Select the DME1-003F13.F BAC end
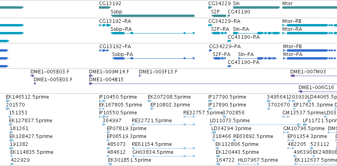Screen dimensions: 337x166 [140, 76]
